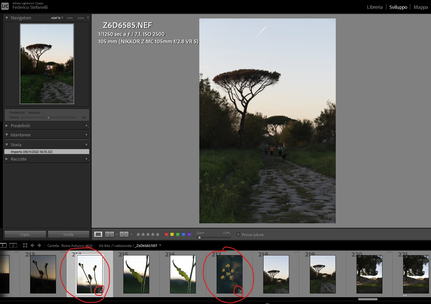431x304 pixels.
Task: Click the '316 foto' count text
Action: (104, 245)
